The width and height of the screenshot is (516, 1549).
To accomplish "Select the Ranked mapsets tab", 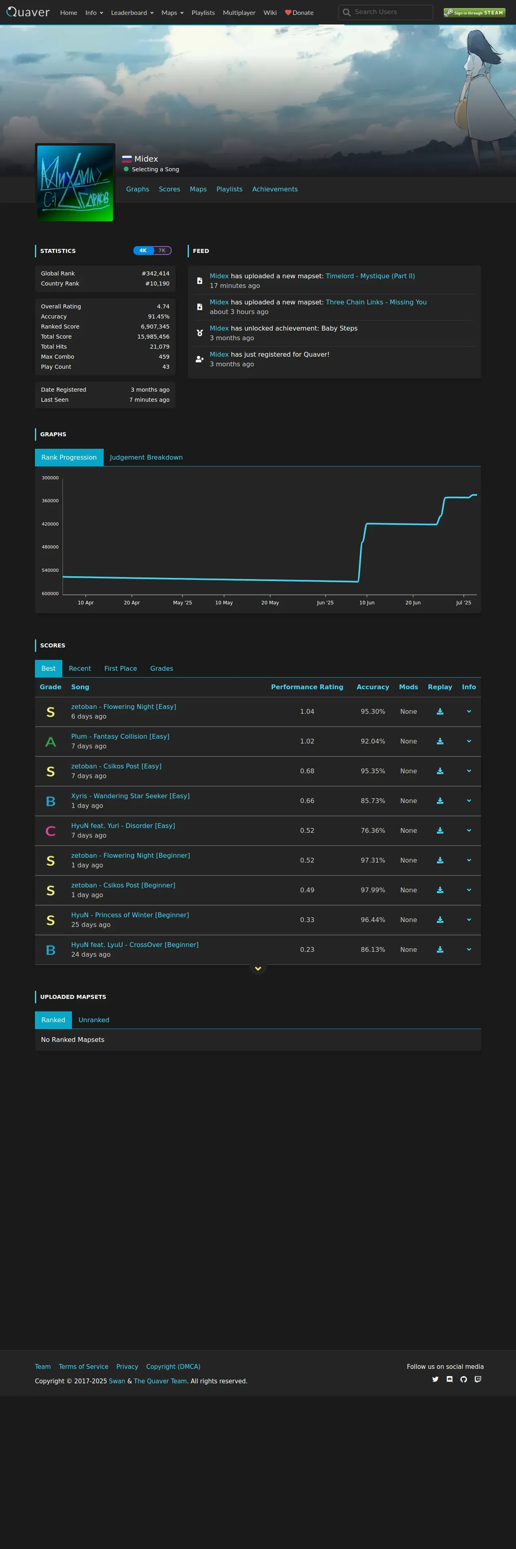I will pos(53,1020).
